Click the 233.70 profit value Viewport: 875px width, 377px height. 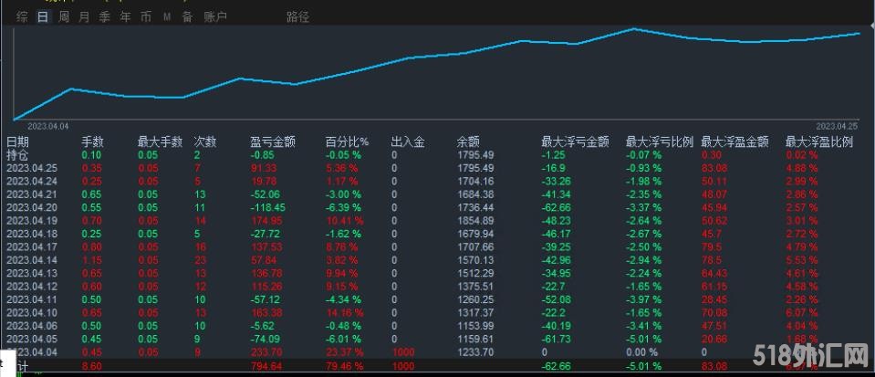pyautogui.click(x=266, y=352)
